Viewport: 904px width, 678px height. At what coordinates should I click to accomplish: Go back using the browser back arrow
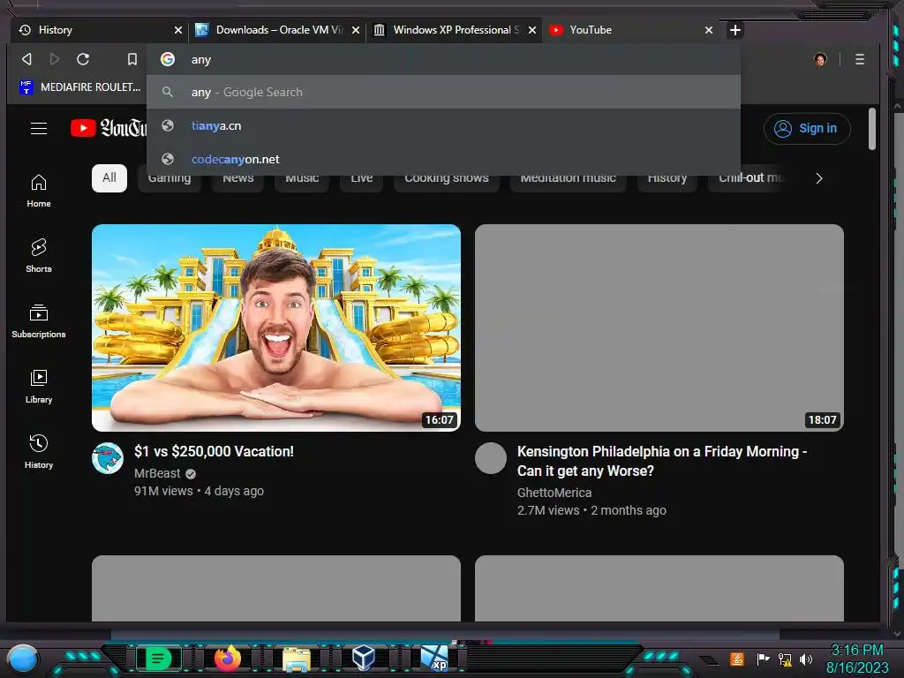[x=26, y=59]
